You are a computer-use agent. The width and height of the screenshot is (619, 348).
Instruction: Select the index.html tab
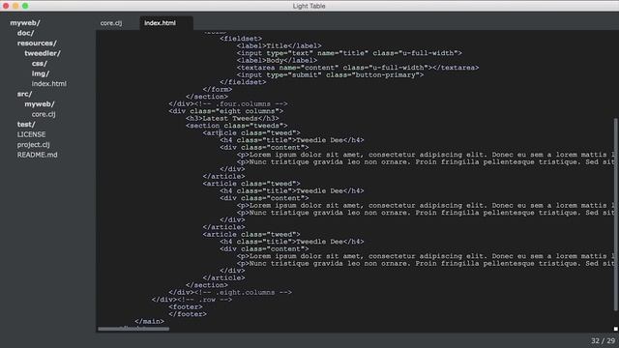[160, 23]
